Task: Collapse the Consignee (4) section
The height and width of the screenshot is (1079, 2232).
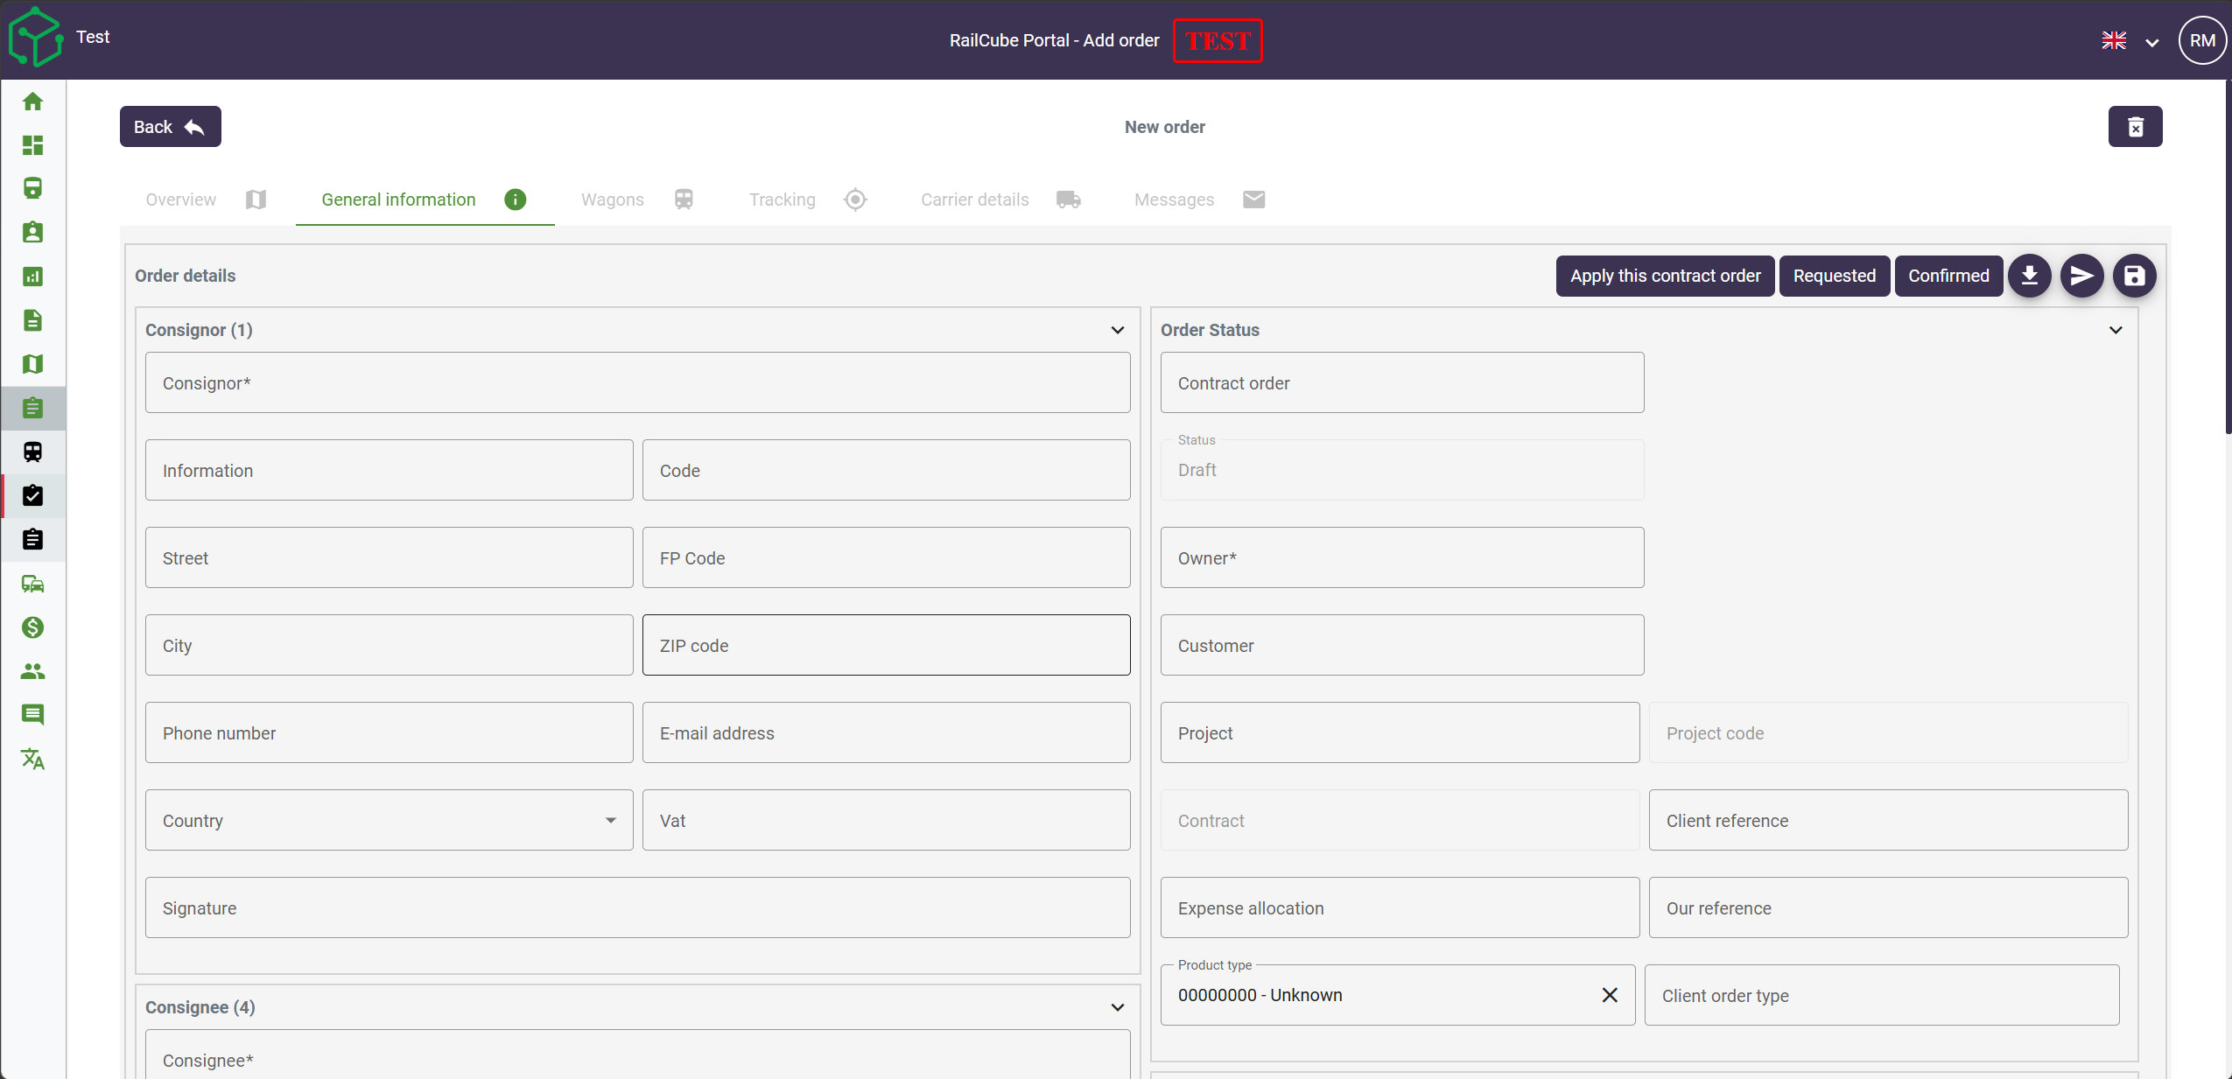Action: (1118, 1007)
